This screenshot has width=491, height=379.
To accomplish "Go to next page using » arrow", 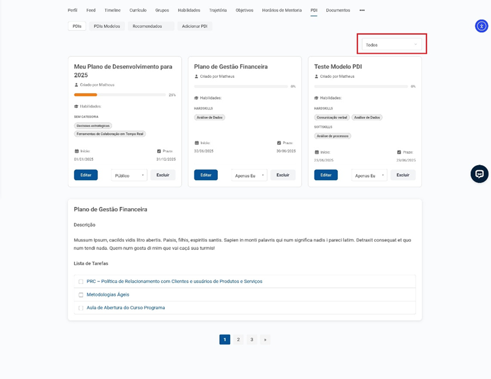I will point(265,340).
